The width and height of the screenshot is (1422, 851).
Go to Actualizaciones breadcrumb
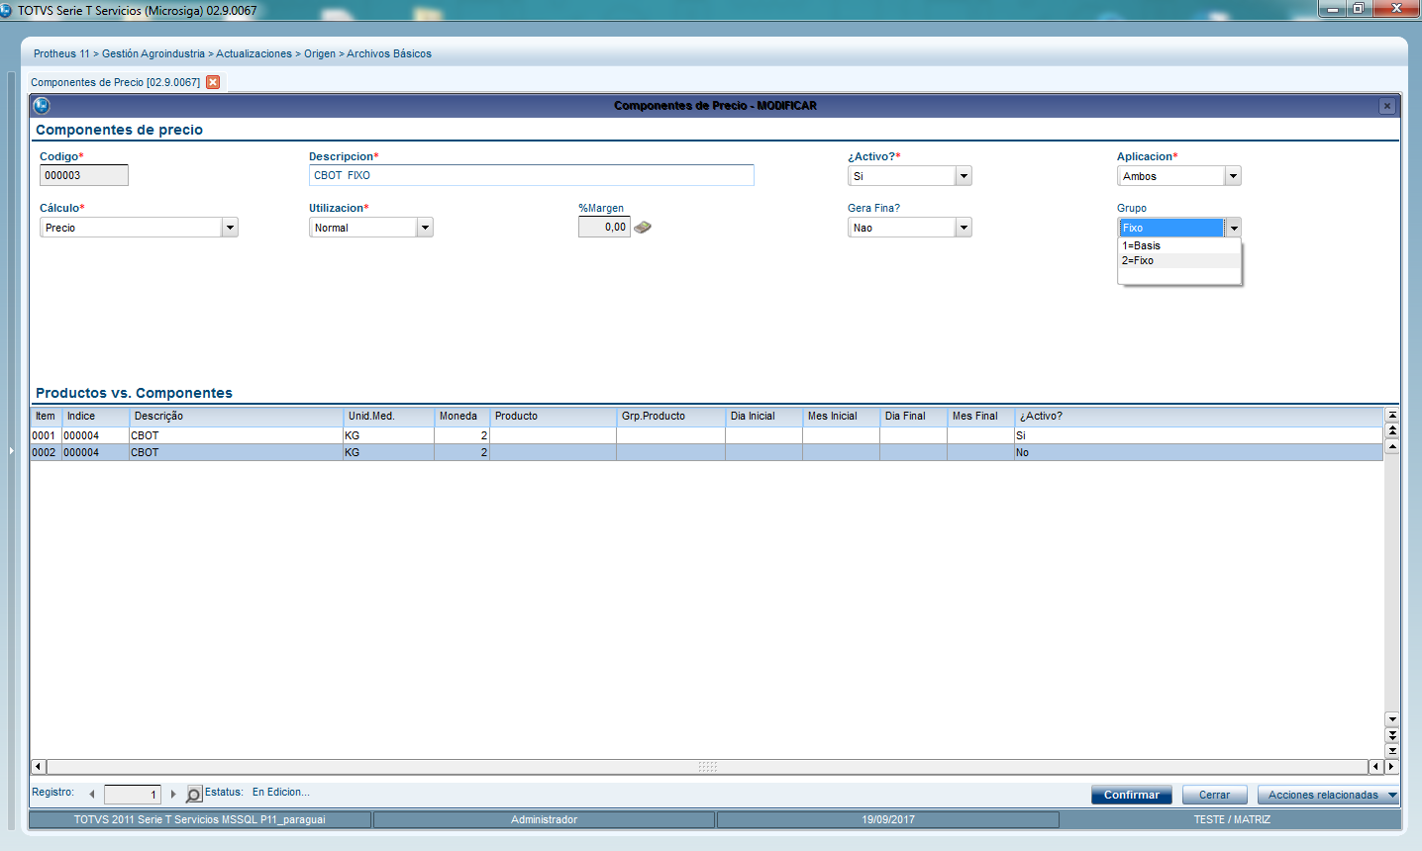[254, 53]
